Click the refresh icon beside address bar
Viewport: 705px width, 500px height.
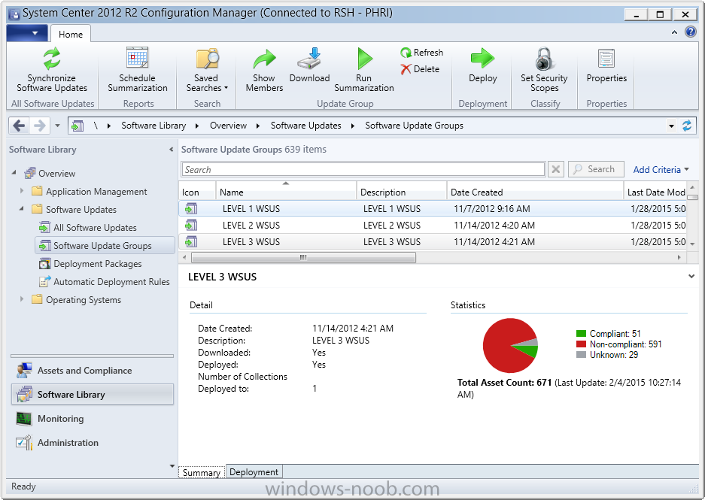point(687,126)
